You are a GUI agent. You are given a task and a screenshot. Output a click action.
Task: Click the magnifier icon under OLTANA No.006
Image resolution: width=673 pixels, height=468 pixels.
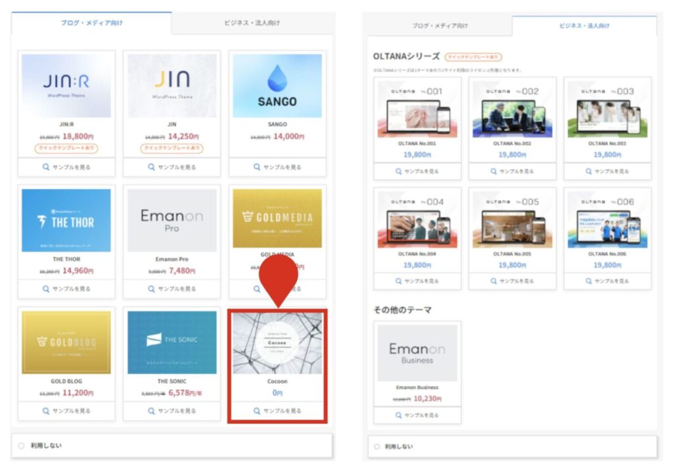(x=588, y=281)
